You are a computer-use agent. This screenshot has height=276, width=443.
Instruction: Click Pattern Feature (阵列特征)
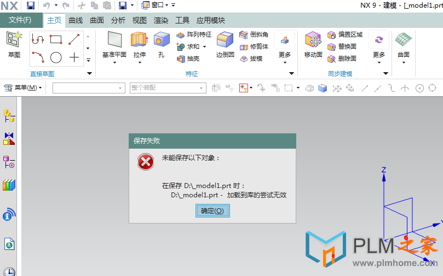tap(194, 34)
